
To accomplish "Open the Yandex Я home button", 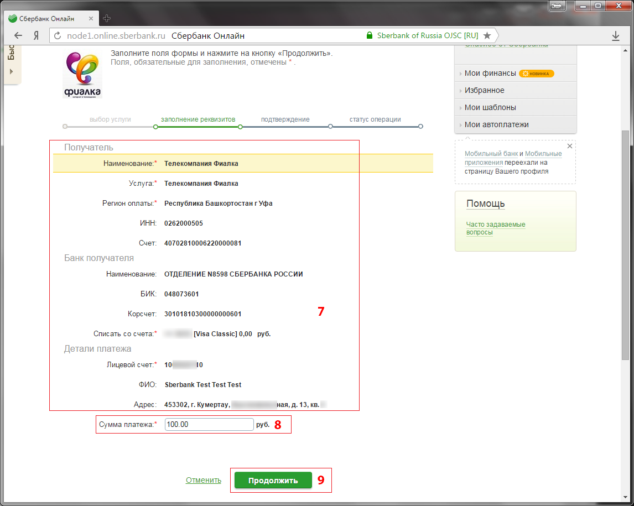I will pyautogui.click(x=36, y=35).
